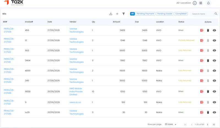Open vendor link veera & co
This screenshot has height=128, width=220.
click(75, 102)
